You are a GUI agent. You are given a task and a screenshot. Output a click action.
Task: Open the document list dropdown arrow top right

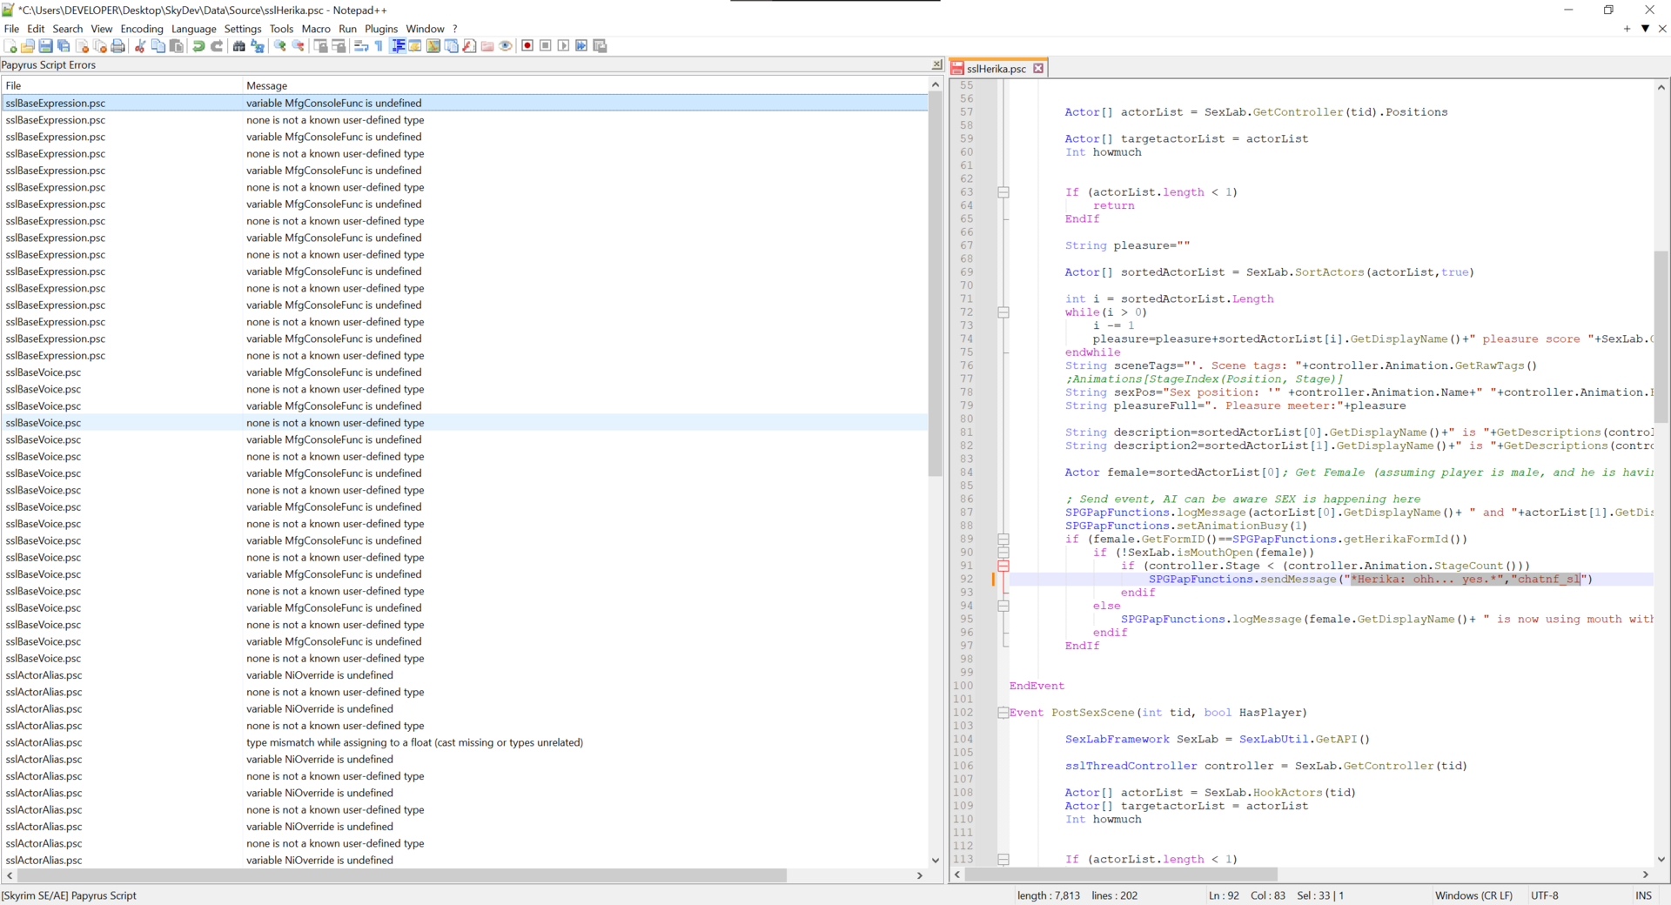1645,29
